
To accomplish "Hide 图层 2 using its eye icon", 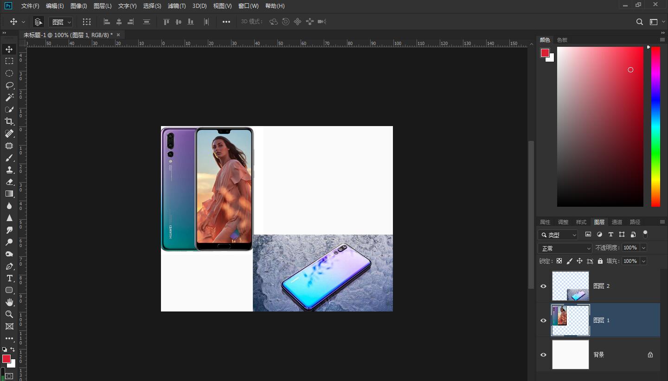I will click(543, 286).
